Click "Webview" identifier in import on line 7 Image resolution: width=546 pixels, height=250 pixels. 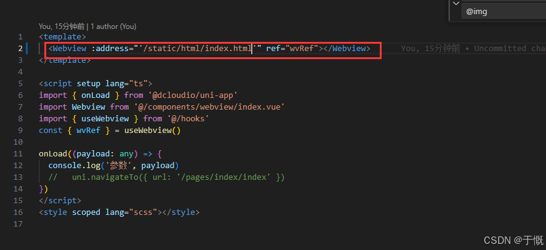tap(89, 107)
